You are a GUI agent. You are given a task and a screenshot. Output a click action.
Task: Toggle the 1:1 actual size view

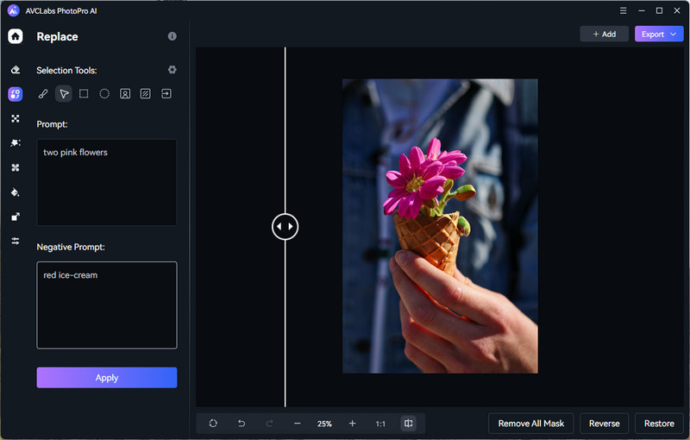tap(380, 424)
